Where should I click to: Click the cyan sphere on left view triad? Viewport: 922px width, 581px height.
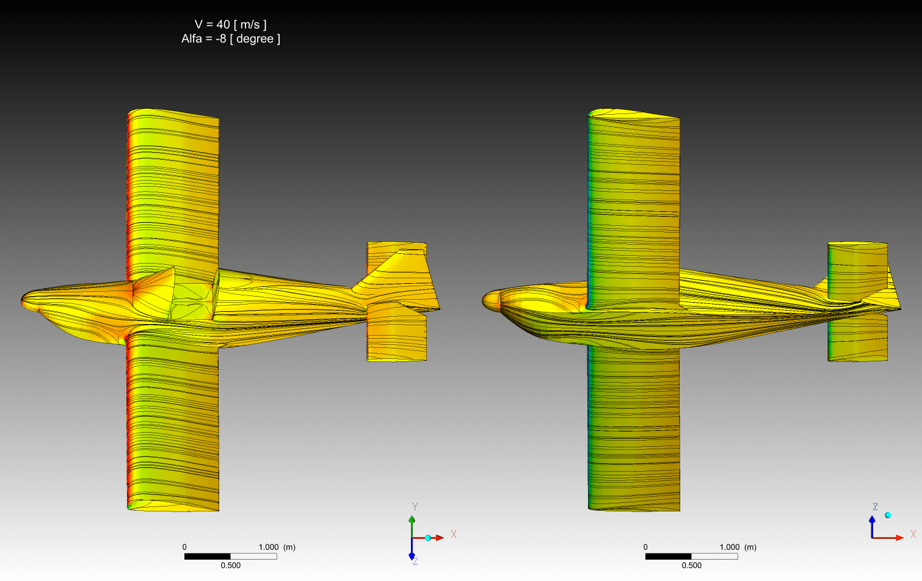coord(428,538)
